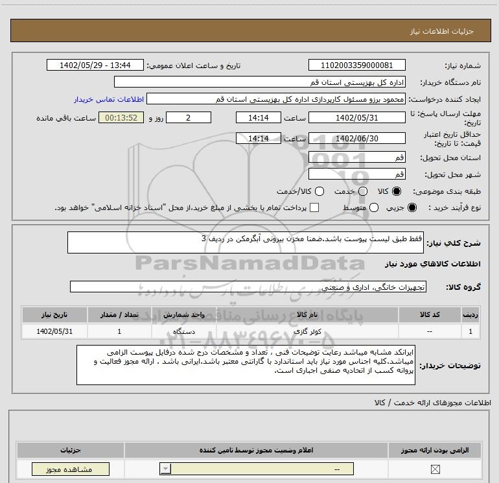Select the خدمت category radio button

click(363, 191)
